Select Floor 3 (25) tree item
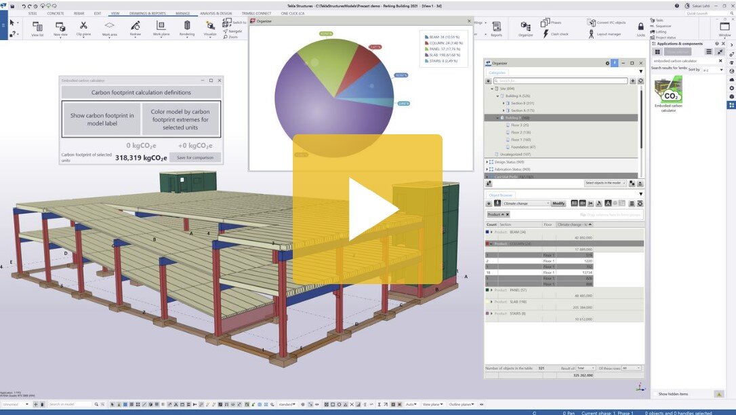 [x=520, y=125]
